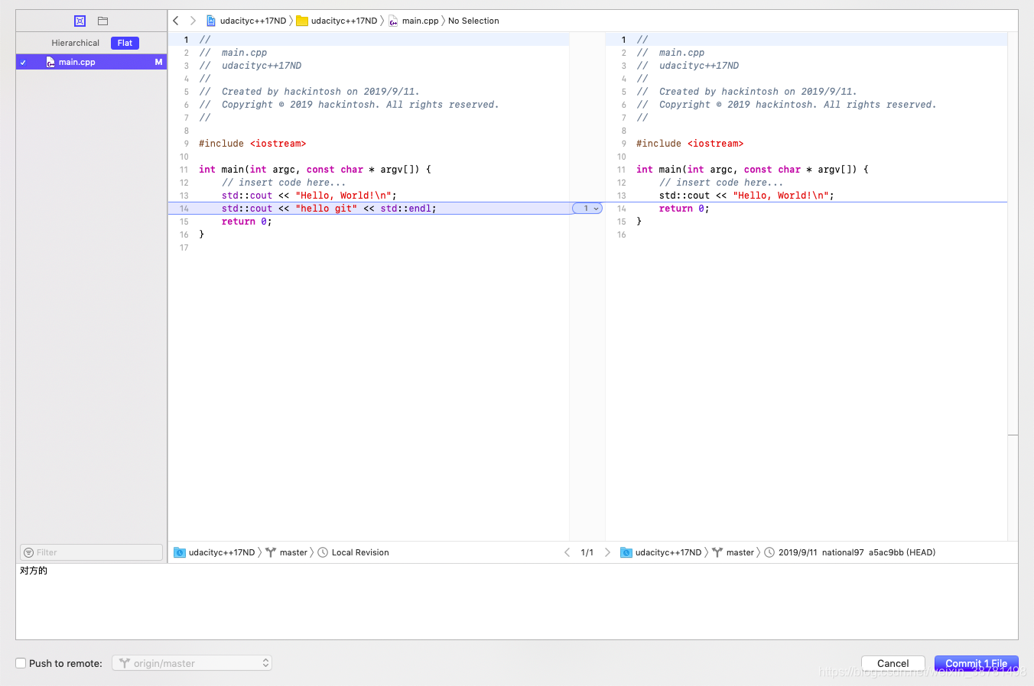1034x686 pixels.
Task: Open main.cpp breadcrumb menu
Action: [x=421, y=21]
